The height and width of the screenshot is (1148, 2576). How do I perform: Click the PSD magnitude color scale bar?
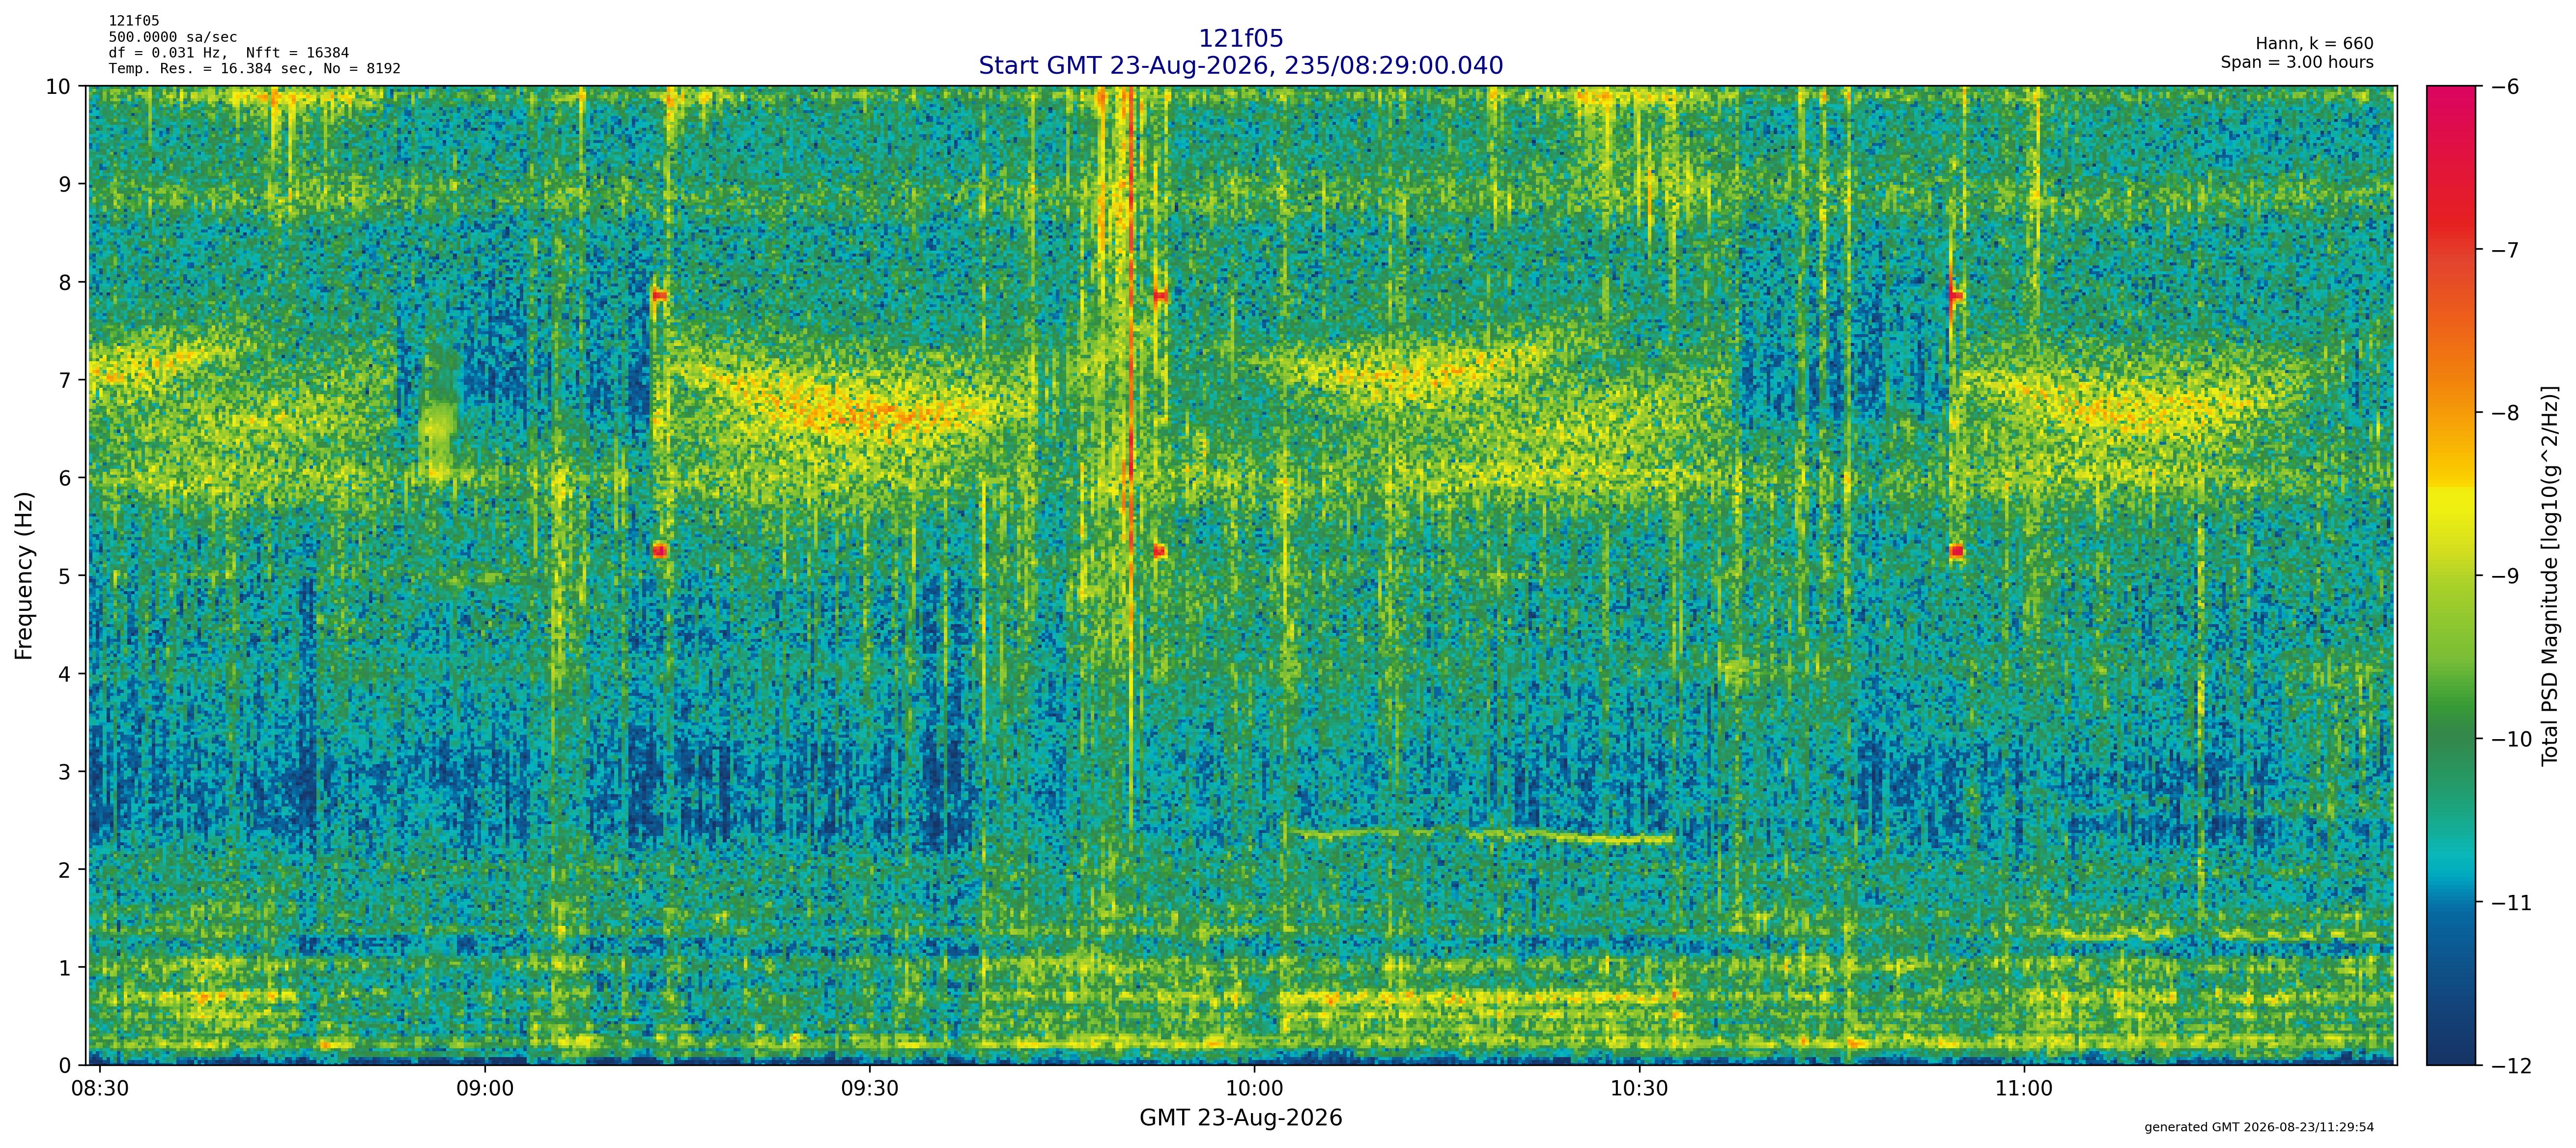(x=2452, y=576)
